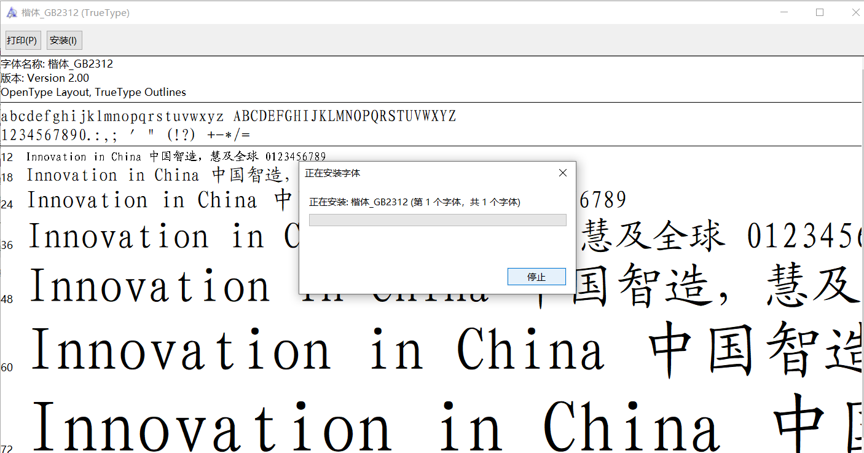Click the size label 48
This screenshot has width=864, height=453.
[7, 299]
